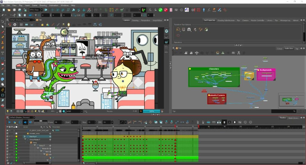Click the Lasso selection icon in Tool Properties
The width and height of the screenshot is (306, 165).
point(178,29)
